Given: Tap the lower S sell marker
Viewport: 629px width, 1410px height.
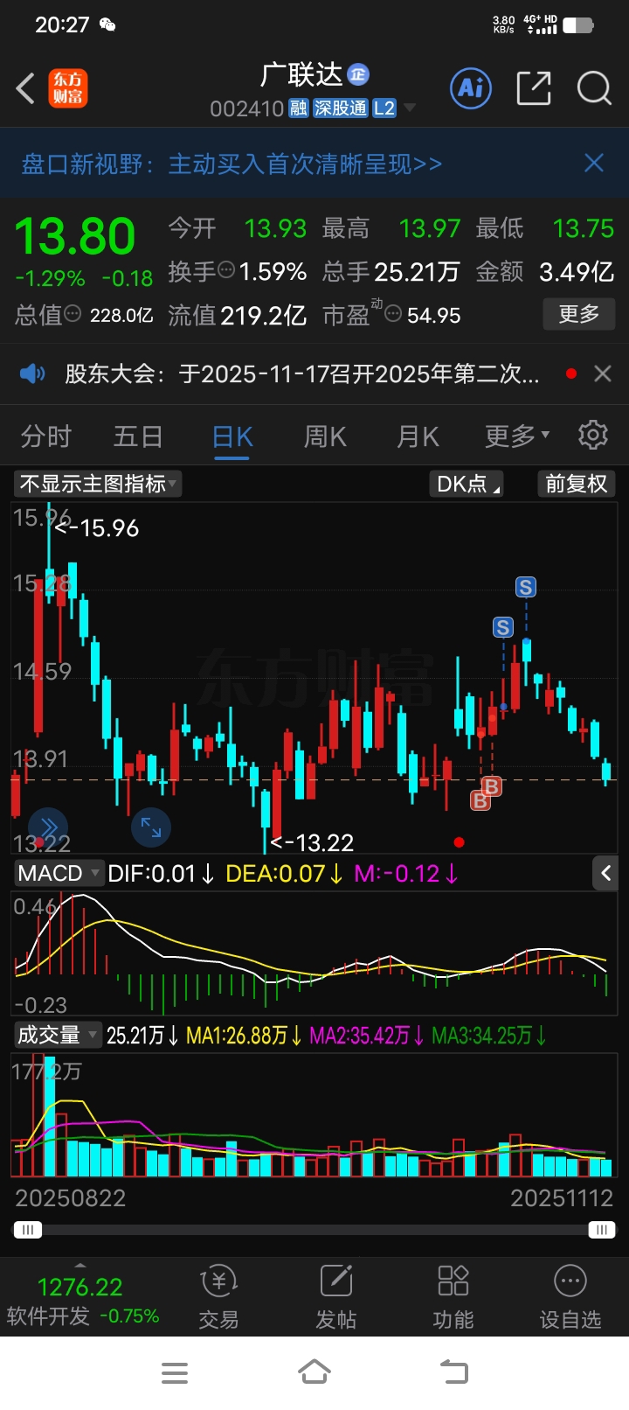Looking at the screenshot, I should (502, 627).
